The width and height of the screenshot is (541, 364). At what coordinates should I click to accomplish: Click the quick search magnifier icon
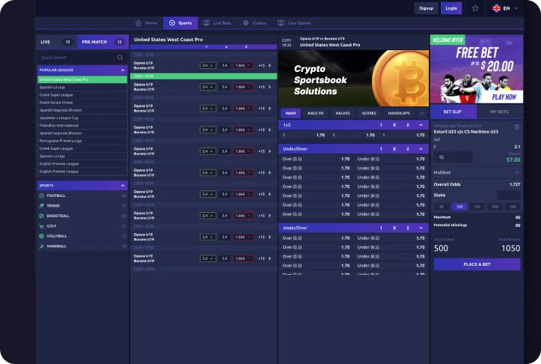coord(120,58)
